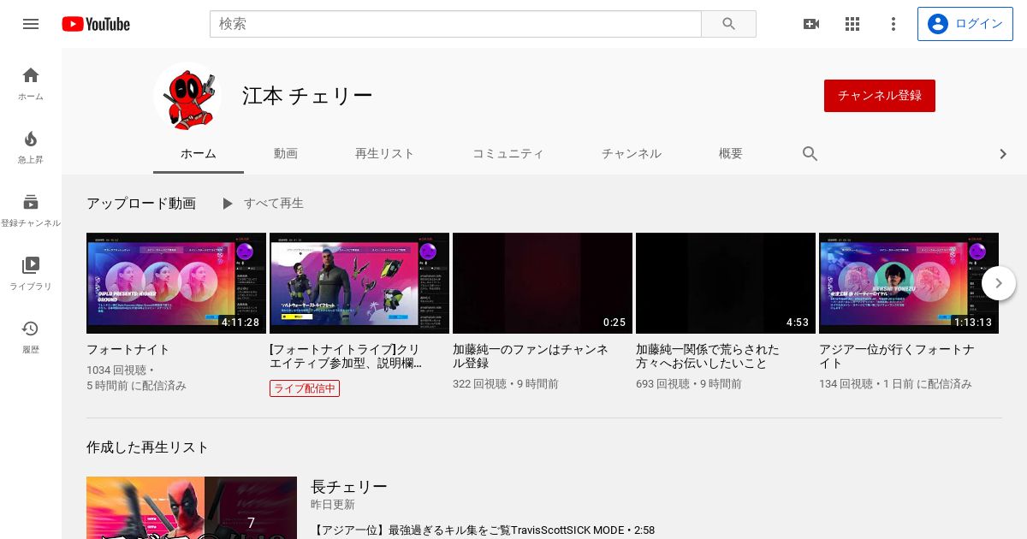
Task: Switch to the 再生リスト tab
Action: coord(384,154)
